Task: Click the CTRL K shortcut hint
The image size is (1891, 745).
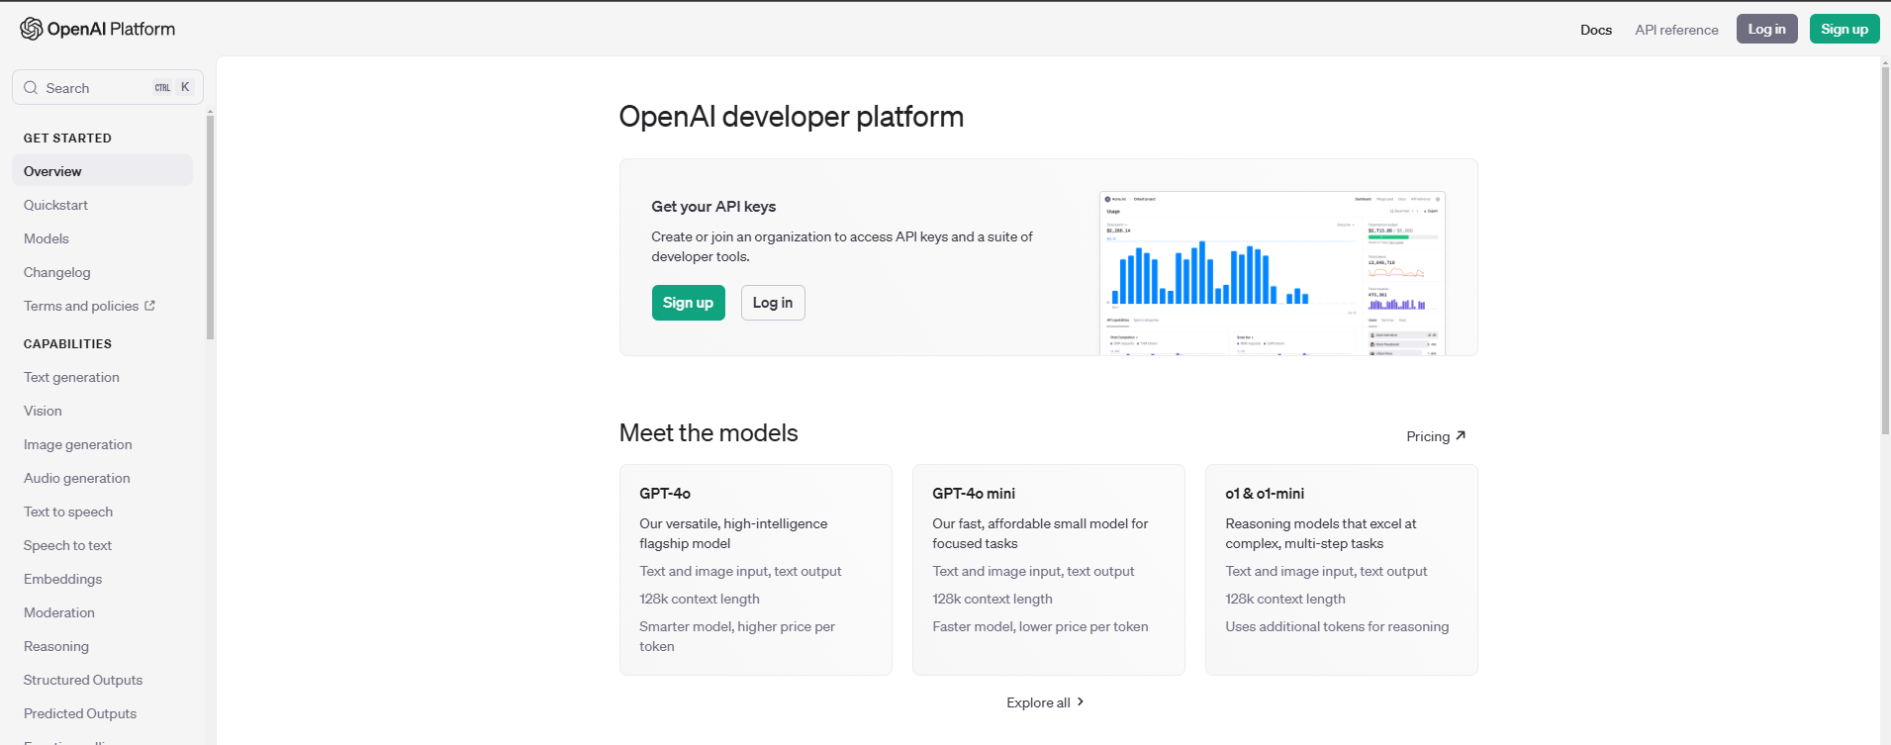Action: pyautogui.click(x=173, y=87)
